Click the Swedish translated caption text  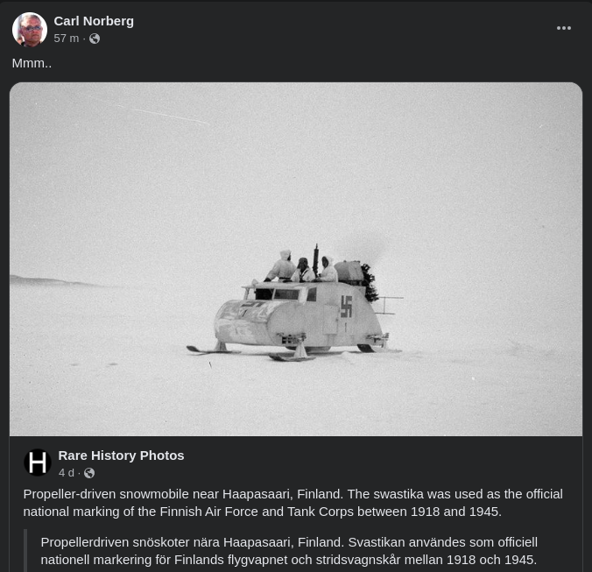pos(289,551)
